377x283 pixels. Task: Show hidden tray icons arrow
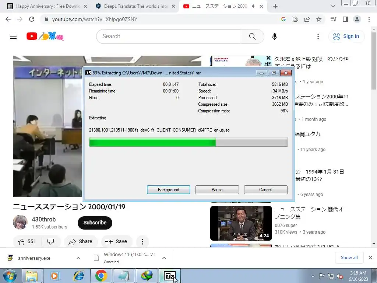313,276
